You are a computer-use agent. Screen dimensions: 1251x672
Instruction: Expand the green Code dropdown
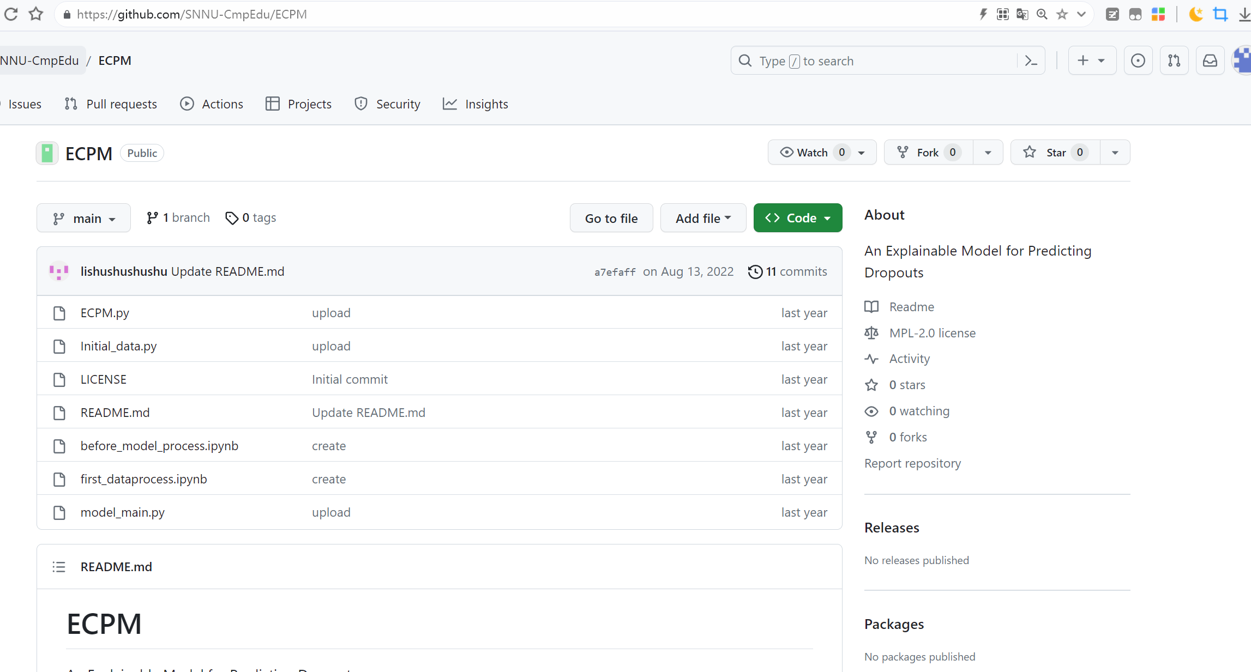click(x=797, y=218)
